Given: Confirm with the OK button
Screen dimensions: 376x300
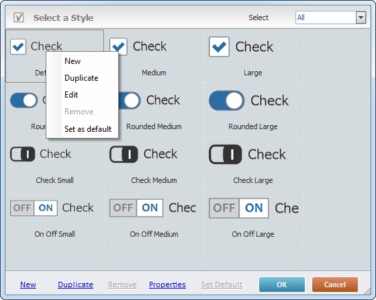Looking at the screenshot, I should click(x=282, y=285).
